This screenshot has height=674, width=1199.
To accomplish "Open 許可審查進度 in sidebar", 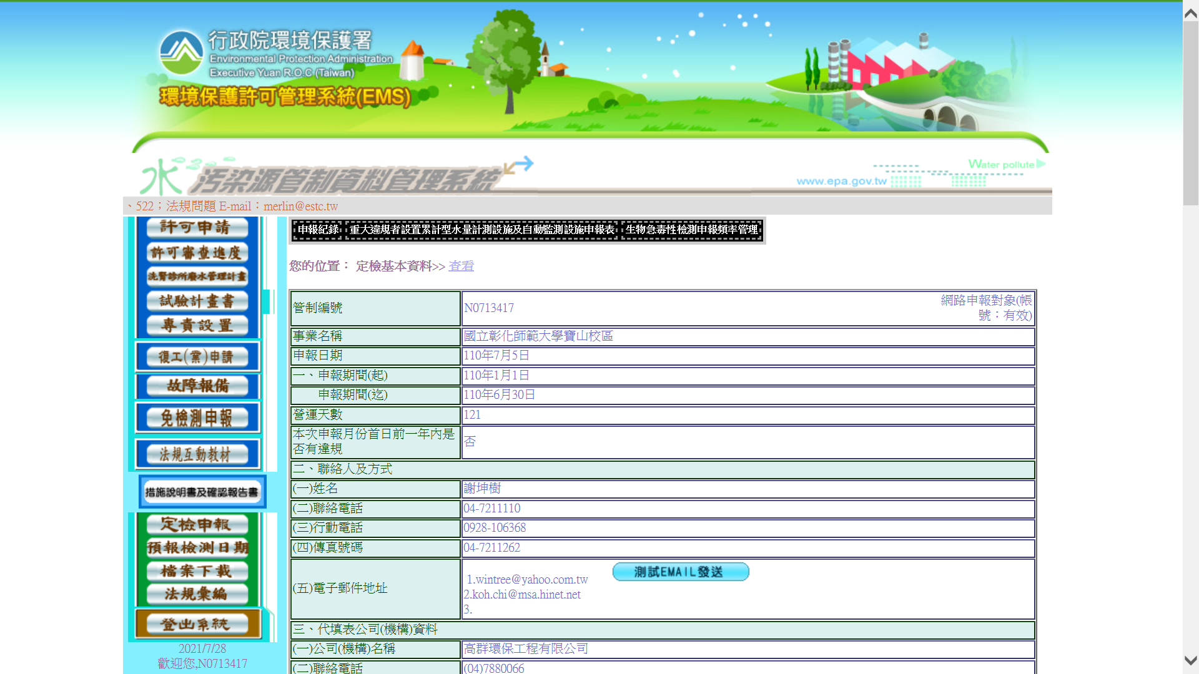I will pos(197,253).
